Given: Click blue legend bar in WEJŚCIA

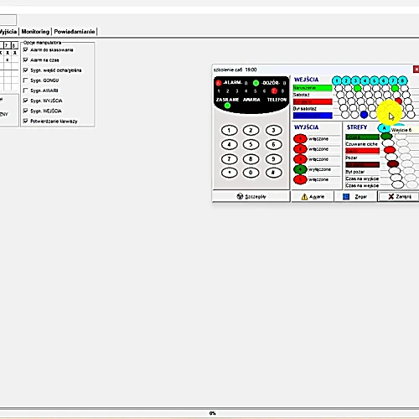Looking at the screenshot, I should pos(313,116).
